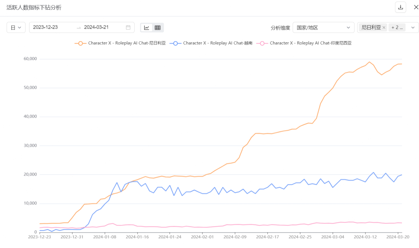
Task: Click the 2024-03-12 x-axis date label
Action: click(365, 237)
